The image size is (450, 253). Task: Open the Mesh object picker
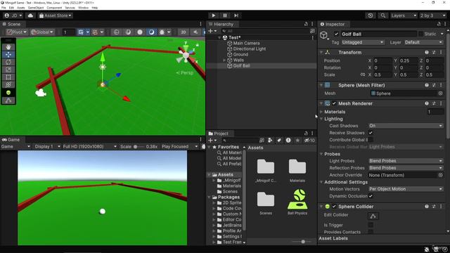pyautogui.click(x=441, y=93)
